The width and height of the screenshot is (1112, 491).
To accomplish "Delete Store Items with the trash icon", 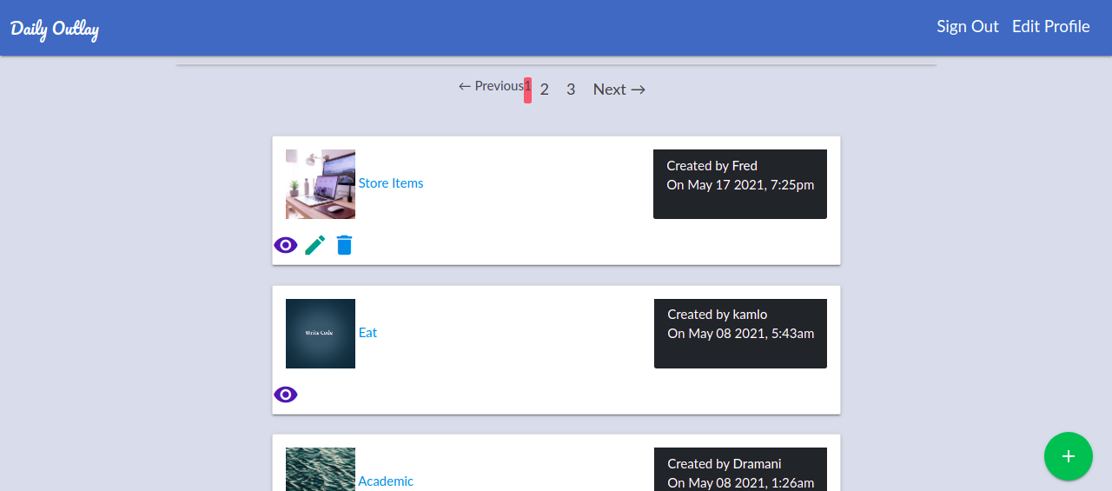I will [x=345, y=245].
